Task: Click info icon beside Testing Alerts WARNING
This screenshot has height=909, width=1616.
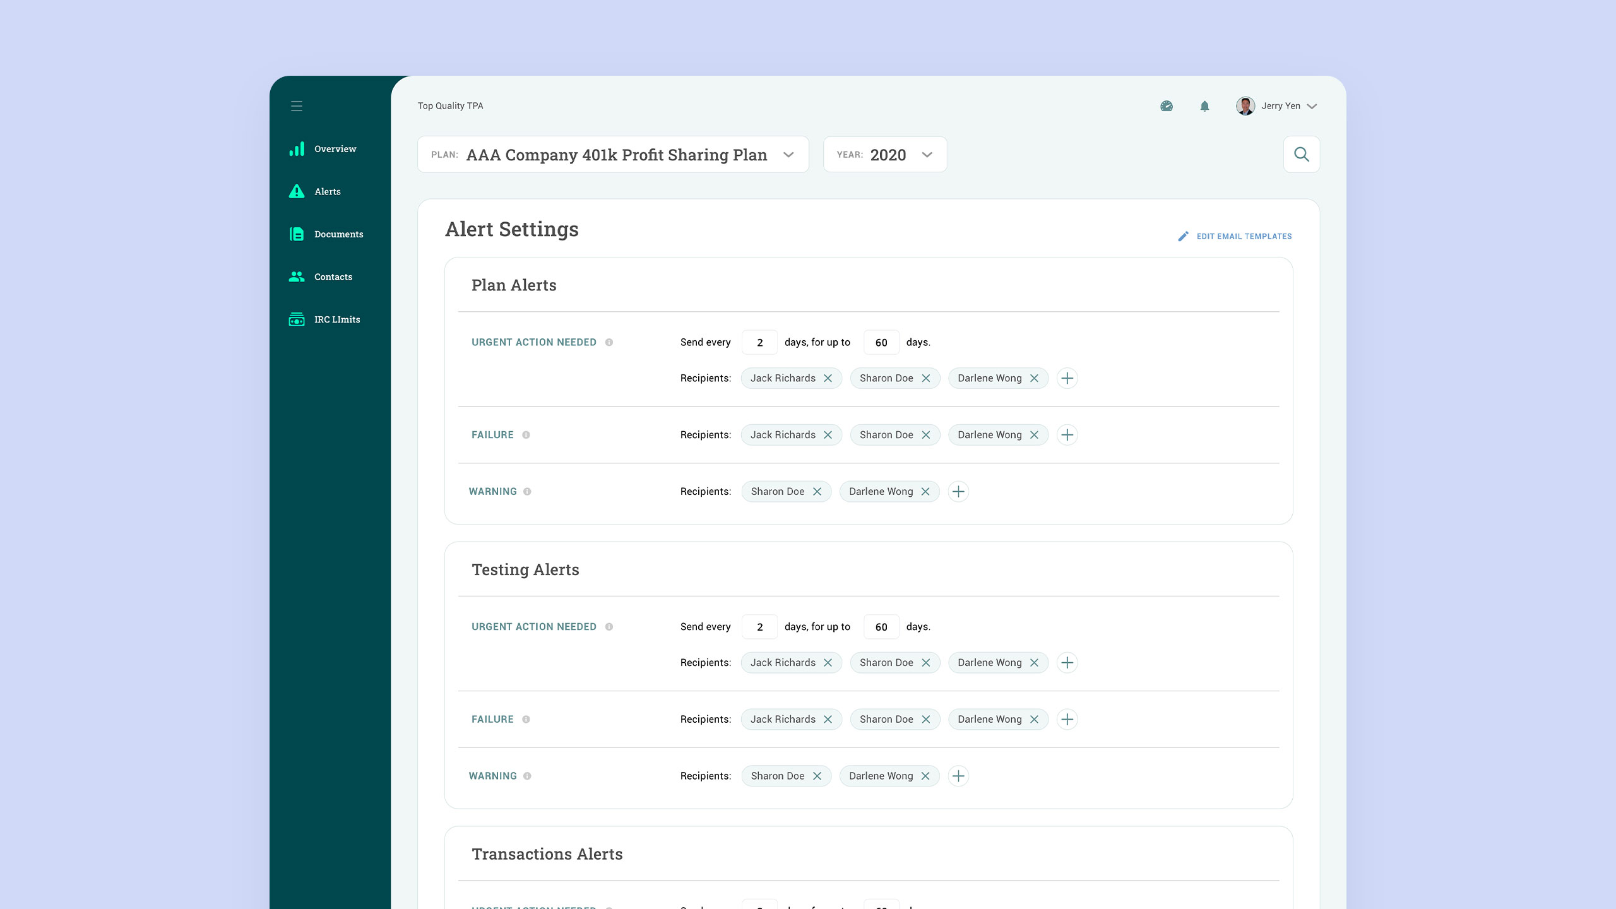Action: [527, 776]
